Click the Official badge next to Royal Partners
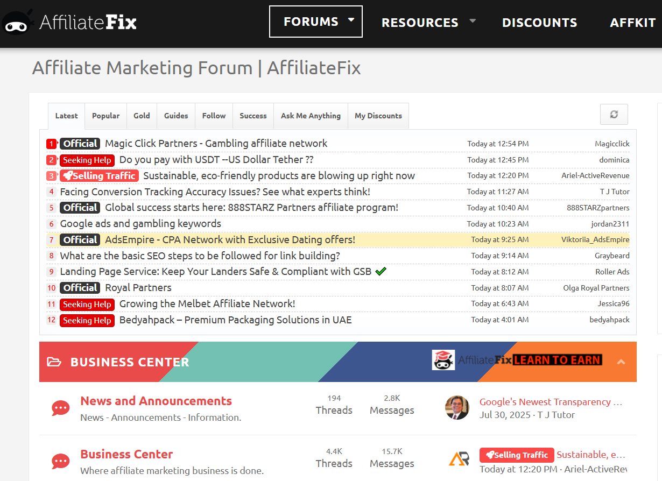 (x=80, y=288)
